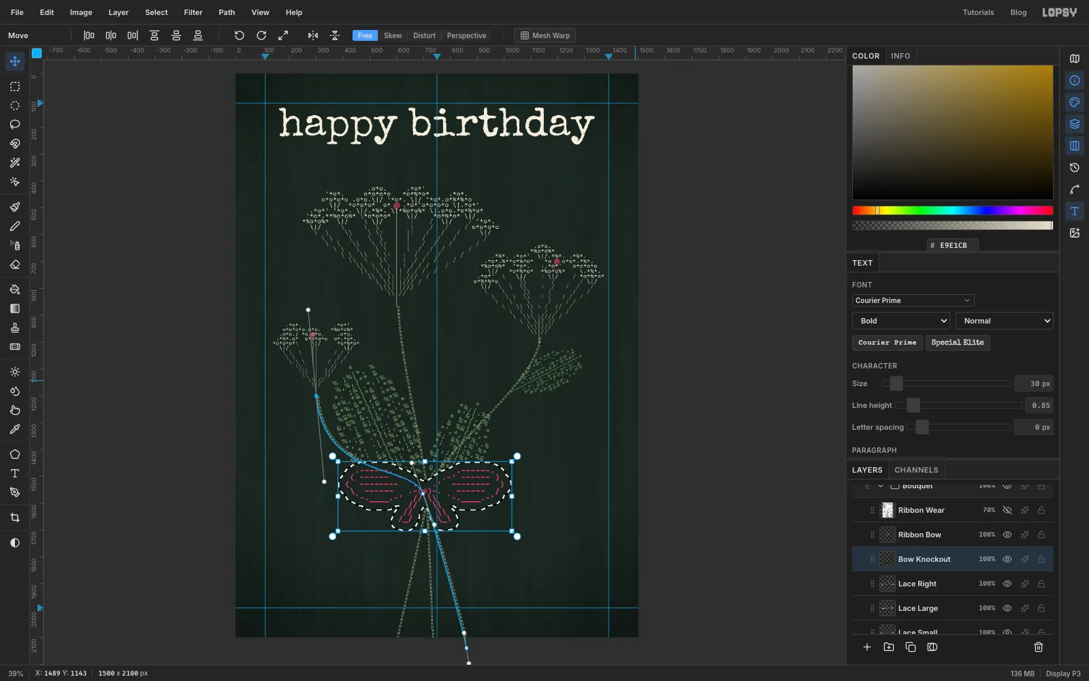Delete layer with the trash icon
The image size is (1089, 681).
(1039, 647)
